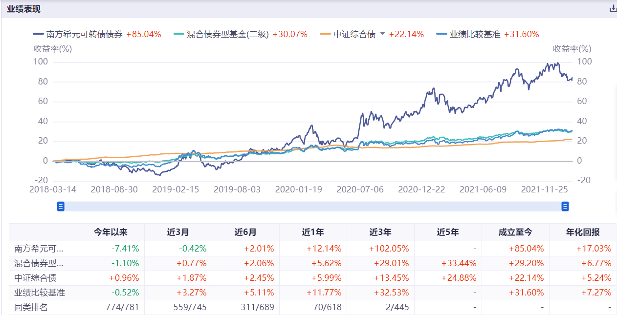Screen dimensions: 617x315
Task: Click the 业绩表现 section header
Action: (x=23, y=8)
